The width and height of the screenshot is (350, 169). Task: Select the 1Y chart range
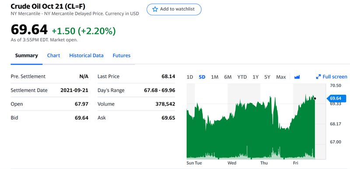(255, 77)
